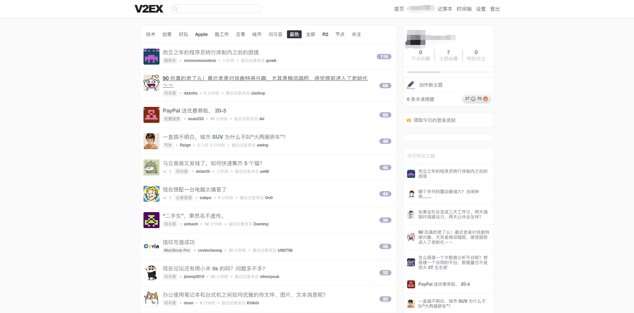The image size is (634, 313).
Task: Click 0 条未读提醒 notification link
Action: point(420,99)
